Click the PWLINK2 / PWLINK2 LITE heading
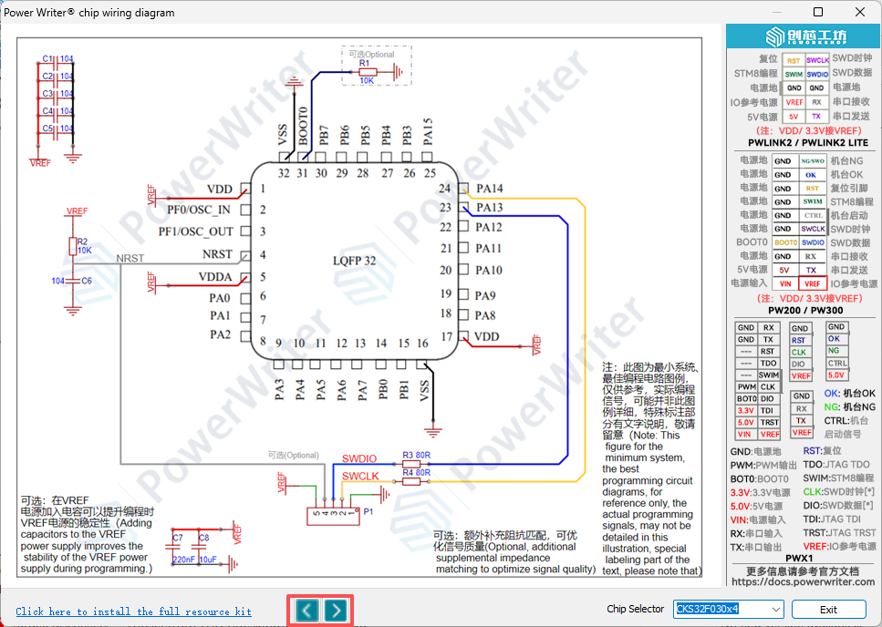882x627 pixels. coord(808,143)
